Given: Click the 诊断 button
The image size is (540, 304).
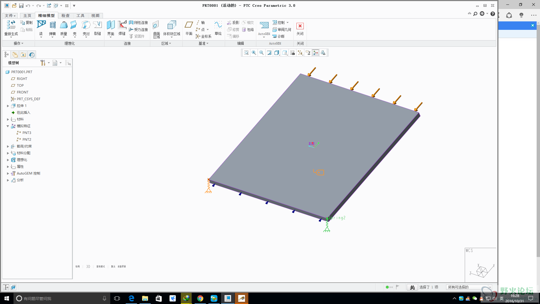Looking at the screenshot, I should click(278, 36).
